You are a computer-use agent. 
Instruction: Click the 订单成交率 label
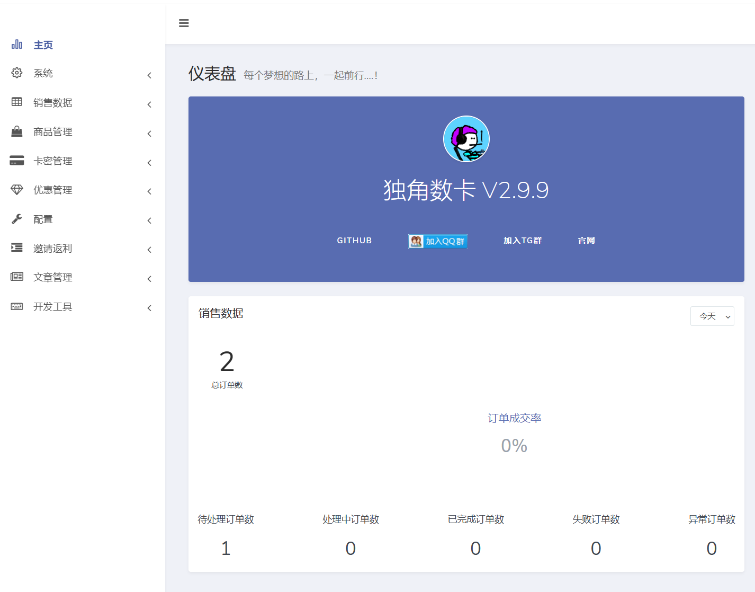point(514,418)
